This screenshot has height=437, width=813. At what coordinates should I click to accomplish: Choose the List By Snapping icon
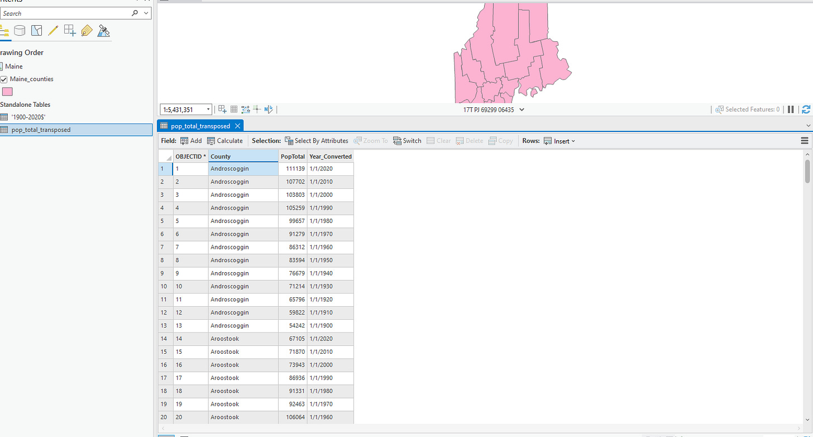tap(70, 31)
